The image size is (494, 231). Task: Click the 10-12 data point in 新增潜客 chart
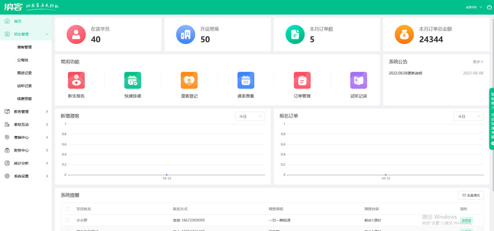(167, 175)
